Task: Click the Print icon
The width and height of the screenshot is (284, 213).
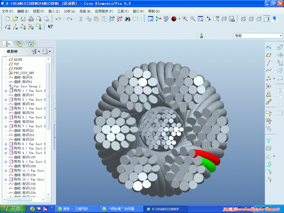Action: [x=31, y=19]
